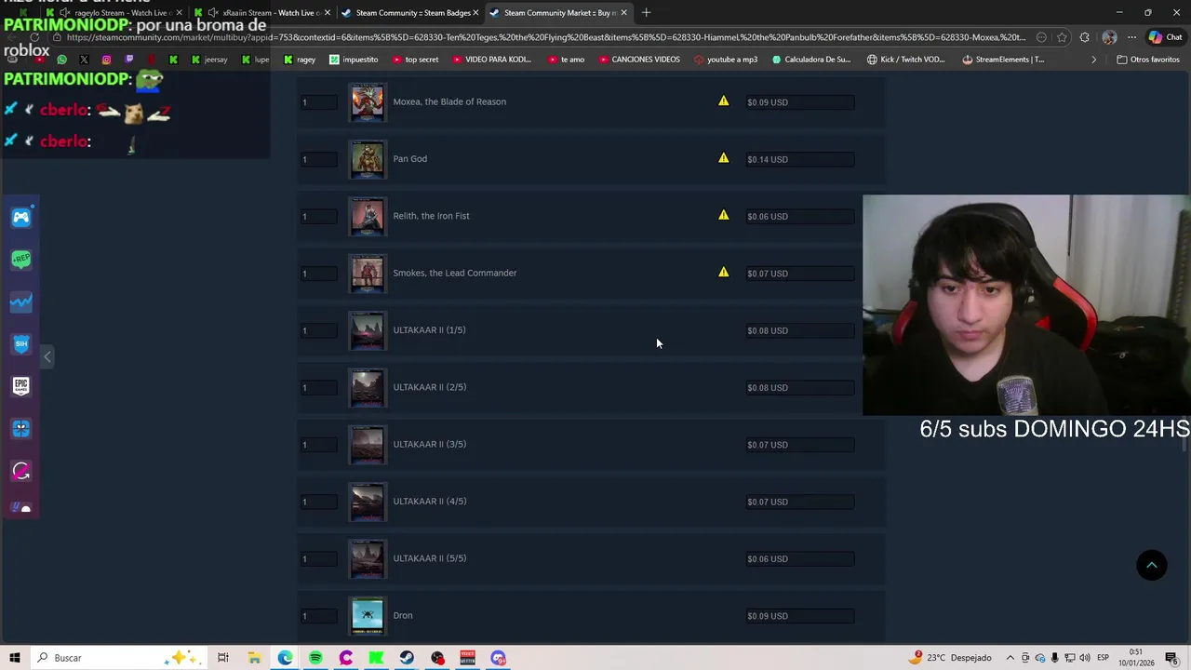
Task: Open the impuestito bookmark
Action: point(354,60)
